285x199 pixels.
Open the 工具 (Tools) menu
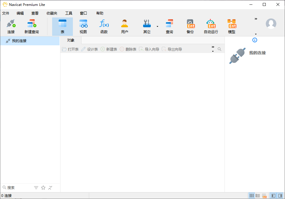(68, 13)
